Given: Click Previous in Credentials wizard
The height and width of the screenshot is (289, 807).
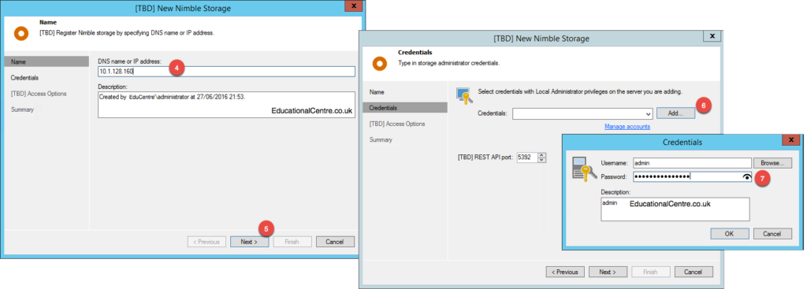Looking at the screenshot, I should [565, 272].
